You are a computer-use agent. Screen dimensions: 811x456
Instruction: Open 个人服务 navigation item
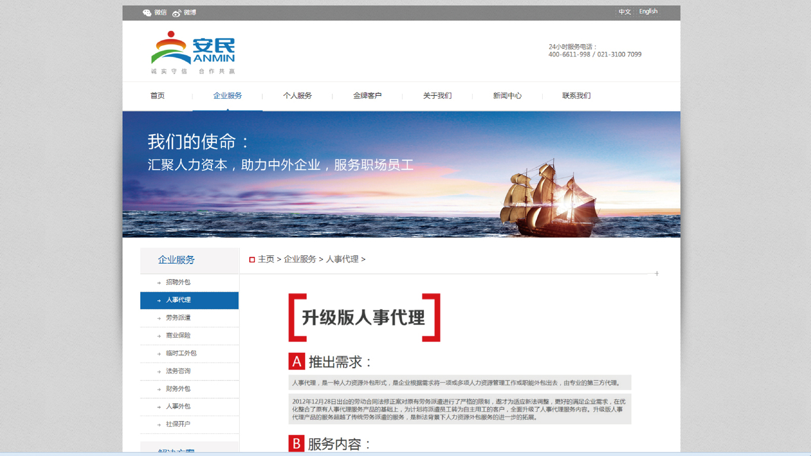[297, 96]
